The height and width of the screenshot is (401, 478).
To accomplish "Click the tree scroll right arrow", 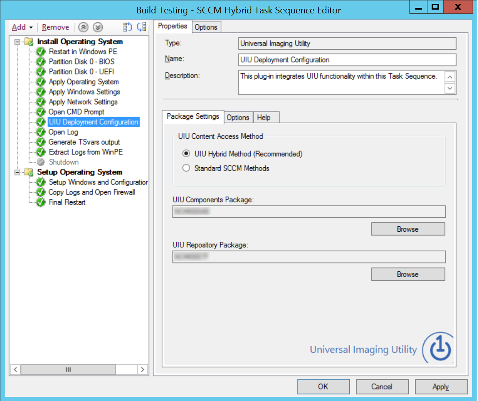I will pos(142,370).
